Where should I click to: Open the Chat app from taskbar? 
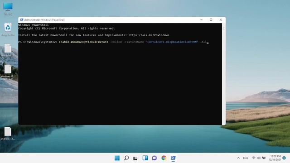155,158
